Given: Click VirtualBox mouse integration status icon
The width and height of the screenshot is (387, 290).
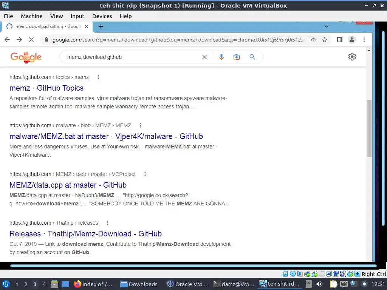Looking at the screenshot, I should point(350,274).
